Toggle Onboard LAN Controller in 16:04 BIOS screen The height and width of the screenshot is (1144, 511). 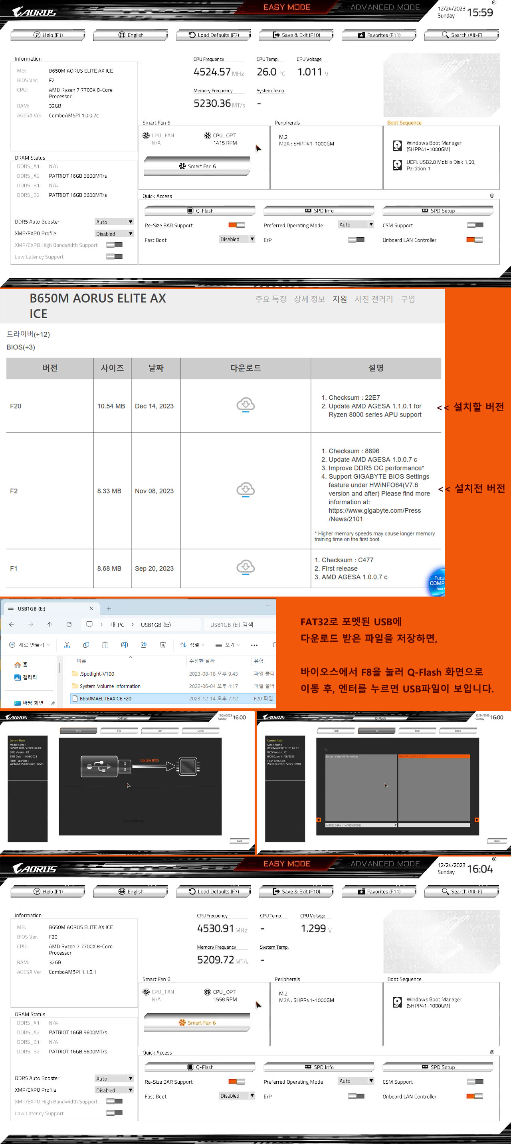[475, 1096]
